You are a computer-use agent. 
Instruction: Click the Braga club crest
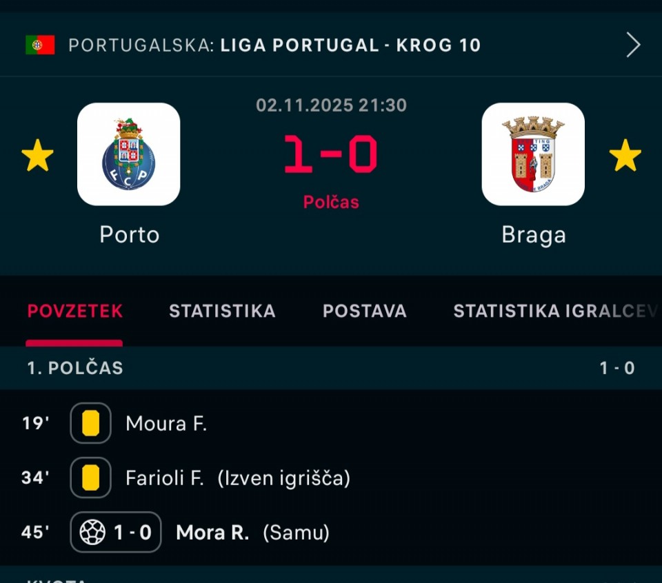533,154
